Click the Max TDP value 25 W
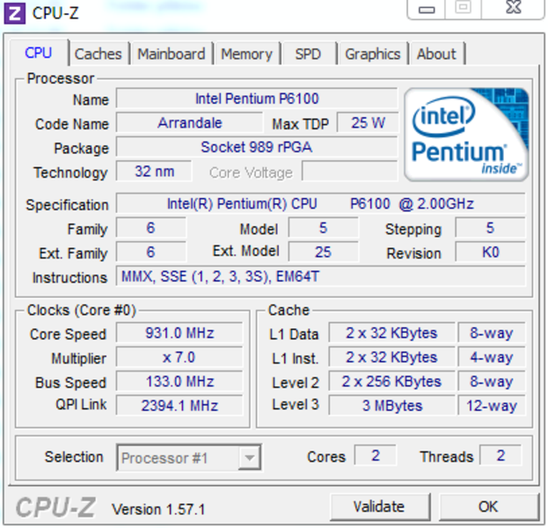 [x=368, y=123]
